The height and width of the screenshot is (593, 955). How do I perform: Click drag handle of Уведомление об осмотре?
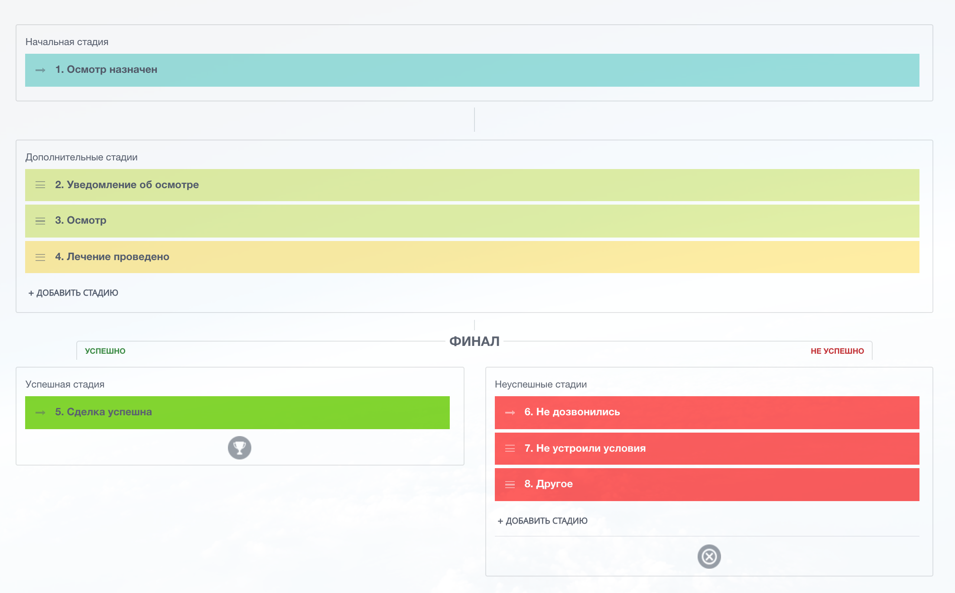pyautogui.click(x=40, y=185)
